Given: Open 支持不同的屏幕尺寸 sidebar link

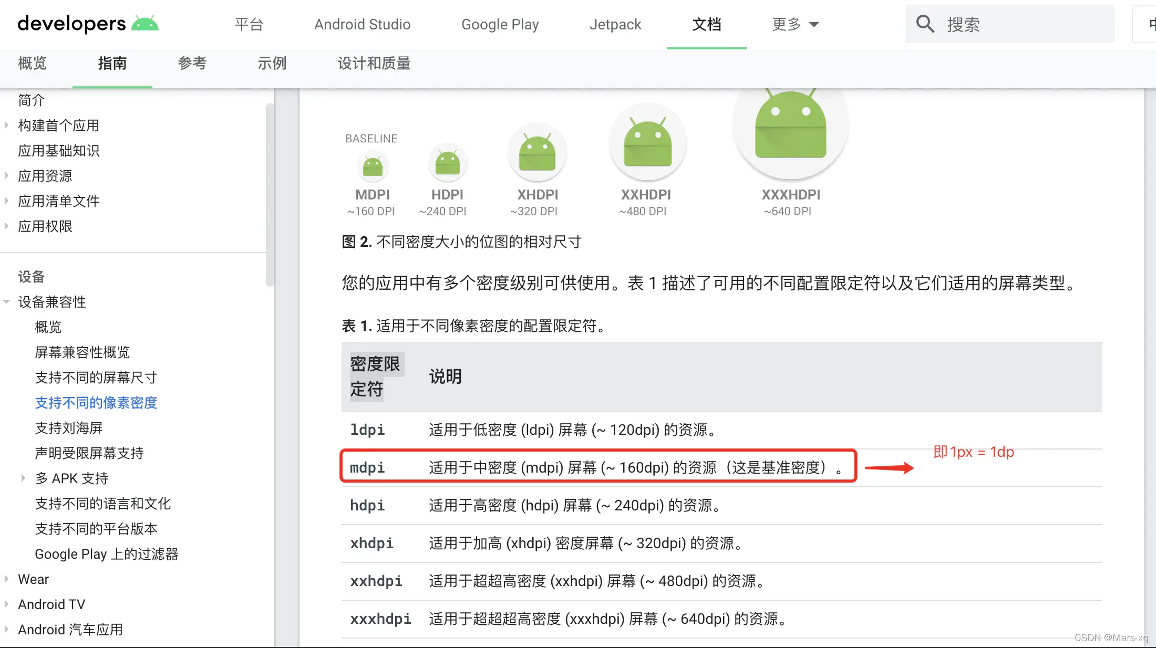Looking at the screenshot, I should tap(96, 378).
